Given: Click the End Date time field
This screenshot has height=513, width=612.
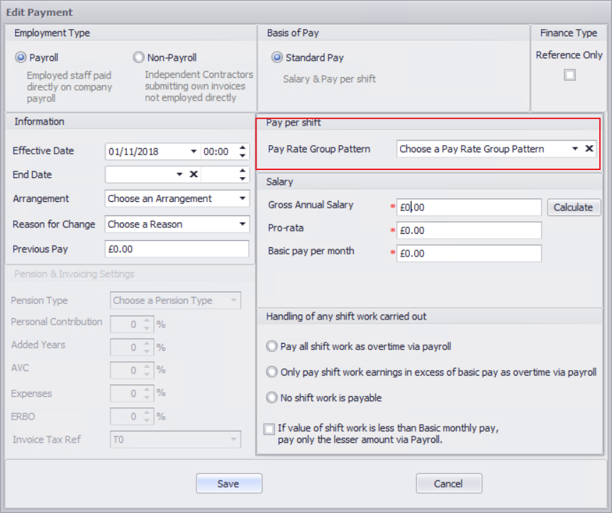Looking at the screenshot, I should (x=218, y=174).
